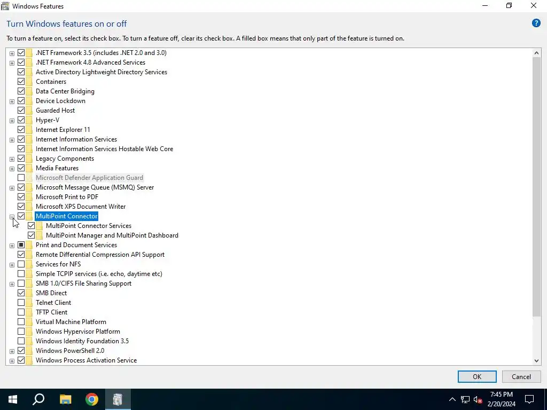Viewport: 547px width, 410px height.
Task: Click the folder icon beside Guarded Host
Action: point(29,110)
